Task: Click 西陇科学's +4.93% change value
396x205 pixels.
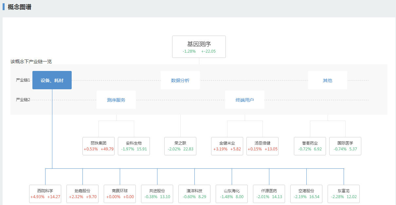Action: click(37, 197)
